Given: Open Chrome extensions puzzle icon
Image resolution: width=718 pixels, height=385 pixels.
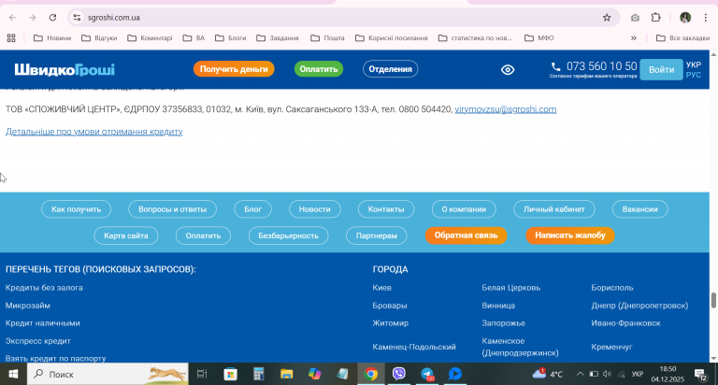Looking at the screenshot, I should 655,18.
